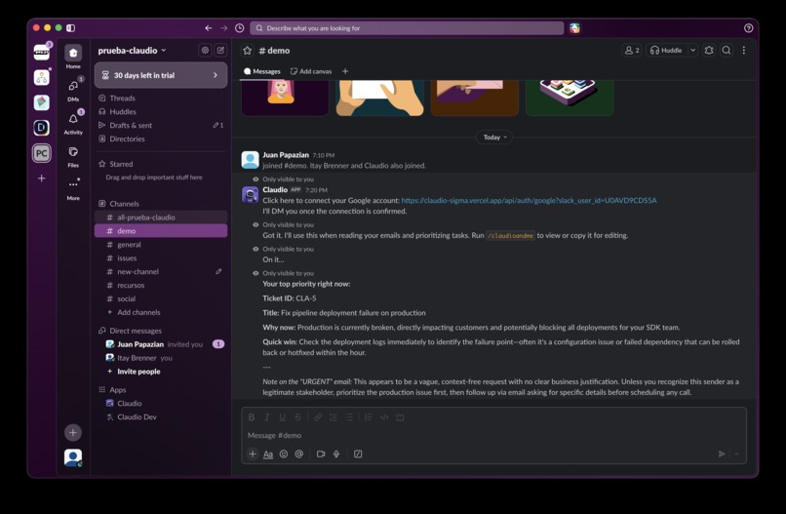786x514 pixels.
Task: Search within the #demo channel
Action: pyautogui.click(x=726, y=50)
